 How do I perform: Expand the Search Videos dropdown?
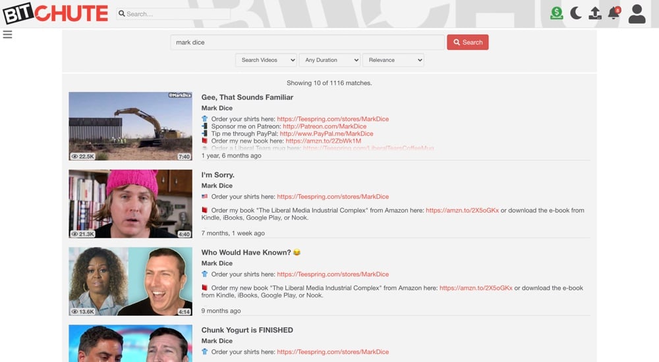266,60
